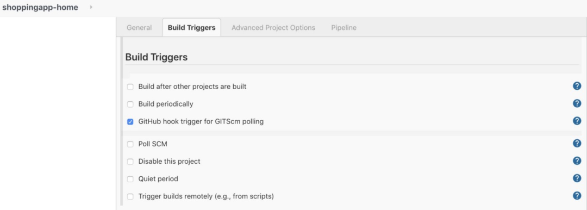Select the Build Triggers tab

[x=192, y=28]
